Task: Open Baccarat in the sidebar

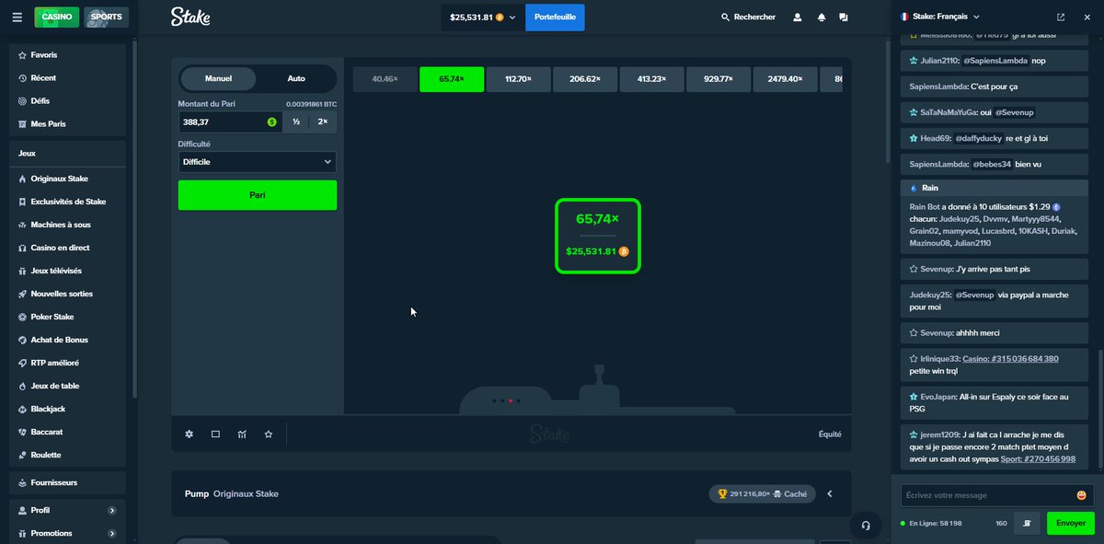Action: click(x=67, y=432)
